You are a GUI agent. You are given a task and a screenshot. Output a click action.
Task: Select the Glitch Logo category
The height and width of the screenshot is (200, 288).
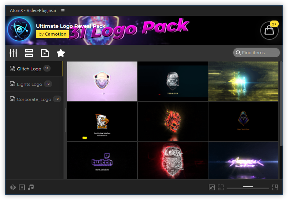(34, 69)
